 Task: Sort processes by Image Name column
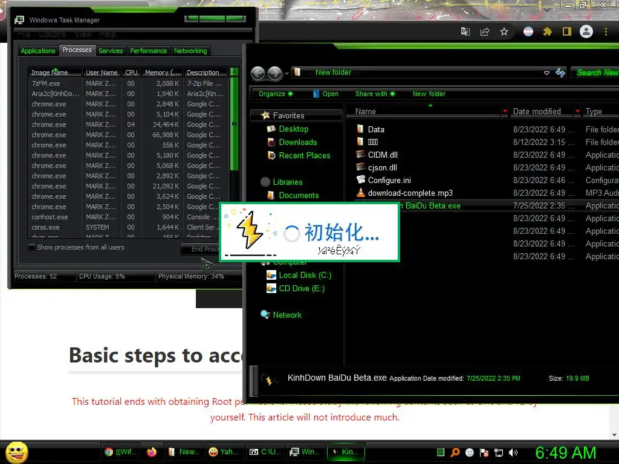(x=55, y=72)
